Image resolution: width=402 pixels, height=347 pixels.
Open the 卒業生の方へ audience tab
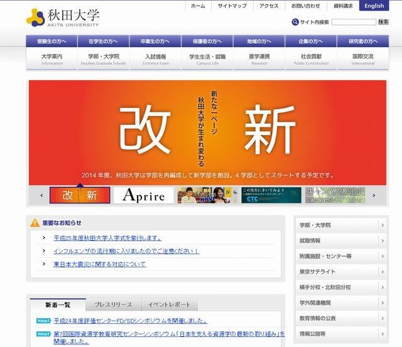coord(155,41)
